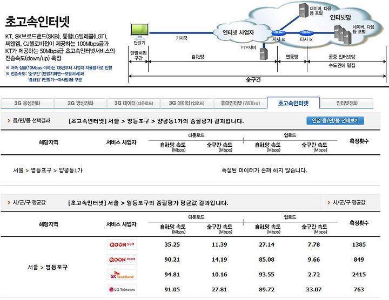Click the 서울 > 영등포구 region cell
389x300 pixels.
tap(48, 267)
